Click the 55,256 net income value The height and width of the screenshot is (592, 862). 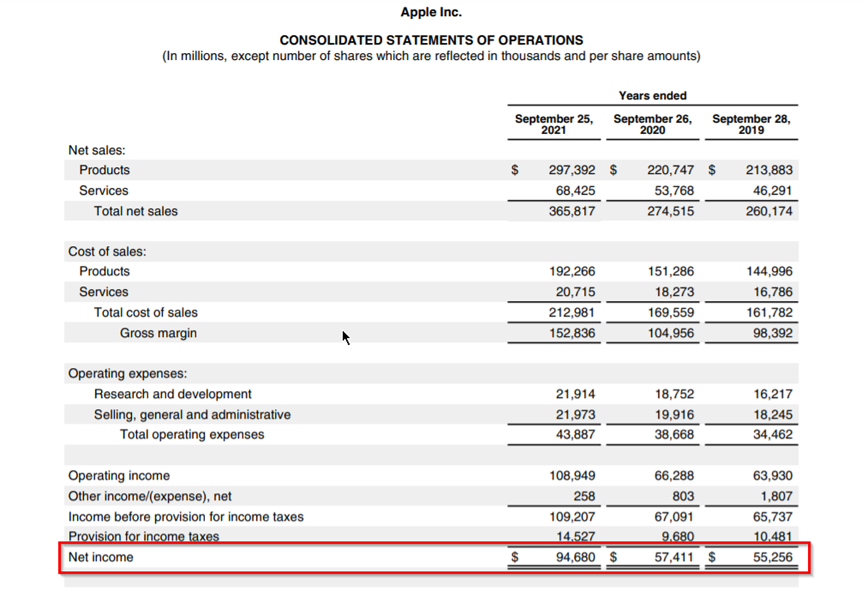[773, 557]
